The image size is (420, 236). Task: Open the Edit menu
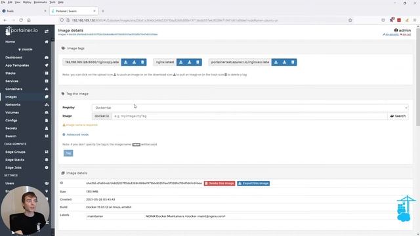tap(10, 2)
